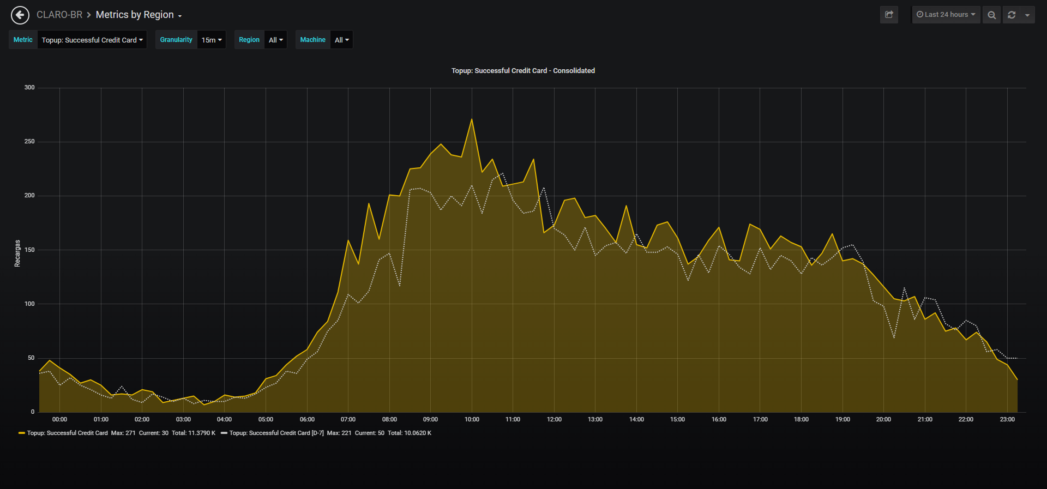Open the Machine All dropdown

coord(342,40)
